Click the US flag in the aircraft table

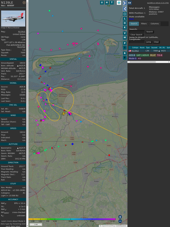tap(130, 51)
